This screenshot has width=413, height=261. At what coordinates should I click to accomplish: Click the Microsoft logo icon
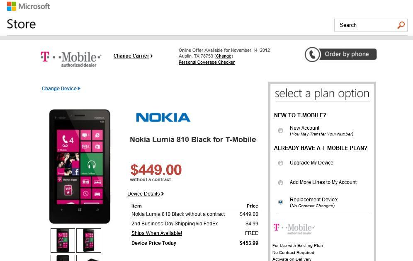(x=12, y=6)
